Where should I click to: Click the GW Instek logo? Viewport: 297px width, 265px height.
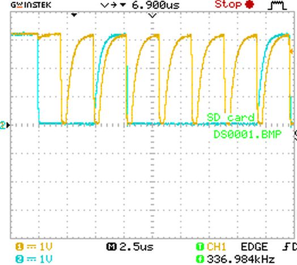pos(31,5)
